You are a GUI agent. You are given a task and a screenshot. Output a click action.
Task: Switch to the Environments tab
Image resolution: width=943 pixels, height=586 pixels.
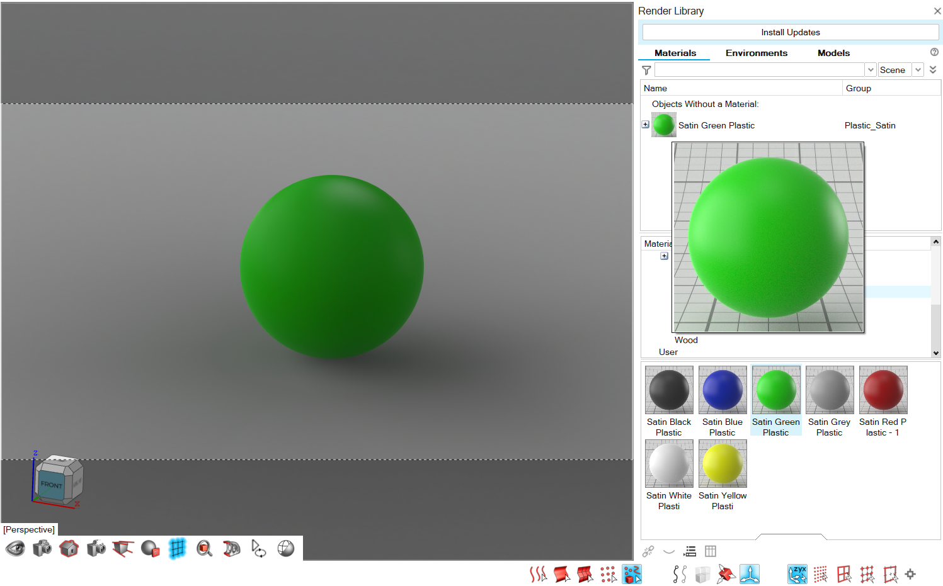click(756, 53)
